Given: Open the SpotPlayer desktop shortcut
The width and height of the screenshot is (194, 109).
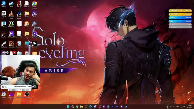Looking at the screenshot, I should pos(34,34).
